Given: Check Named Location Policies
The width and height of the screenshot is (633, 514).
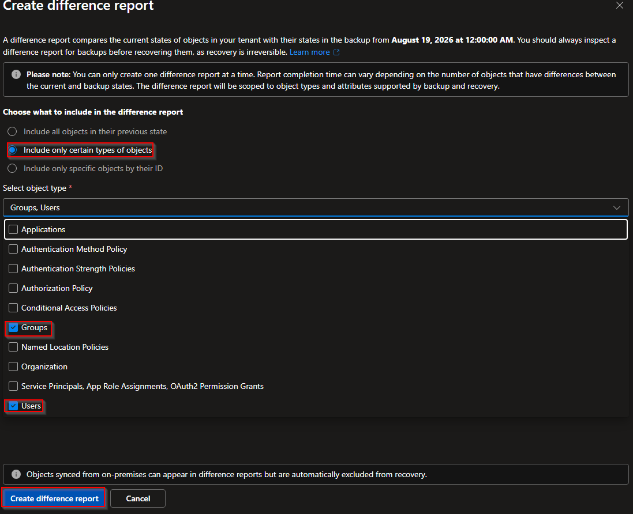Looking at the screenshot, I should click(13, 347).
